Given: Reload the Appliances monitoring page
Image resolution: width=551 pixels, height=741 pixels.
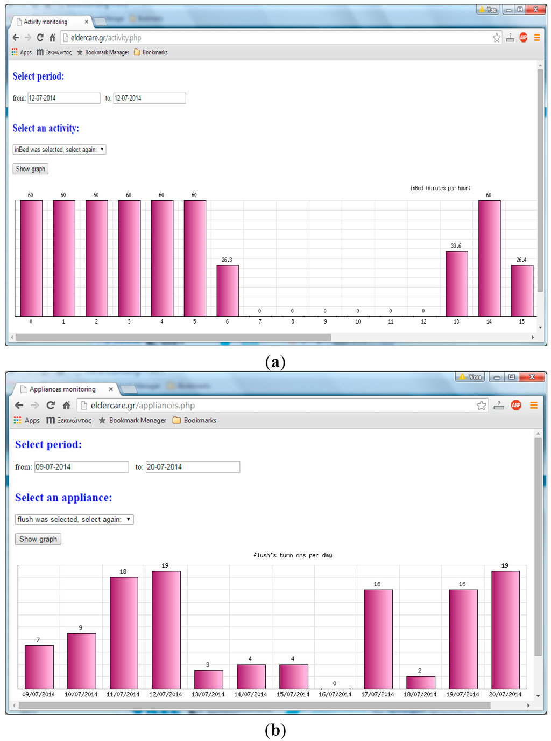Looking at the screenshot, I should pyautogui.click(x=51, y=406).
